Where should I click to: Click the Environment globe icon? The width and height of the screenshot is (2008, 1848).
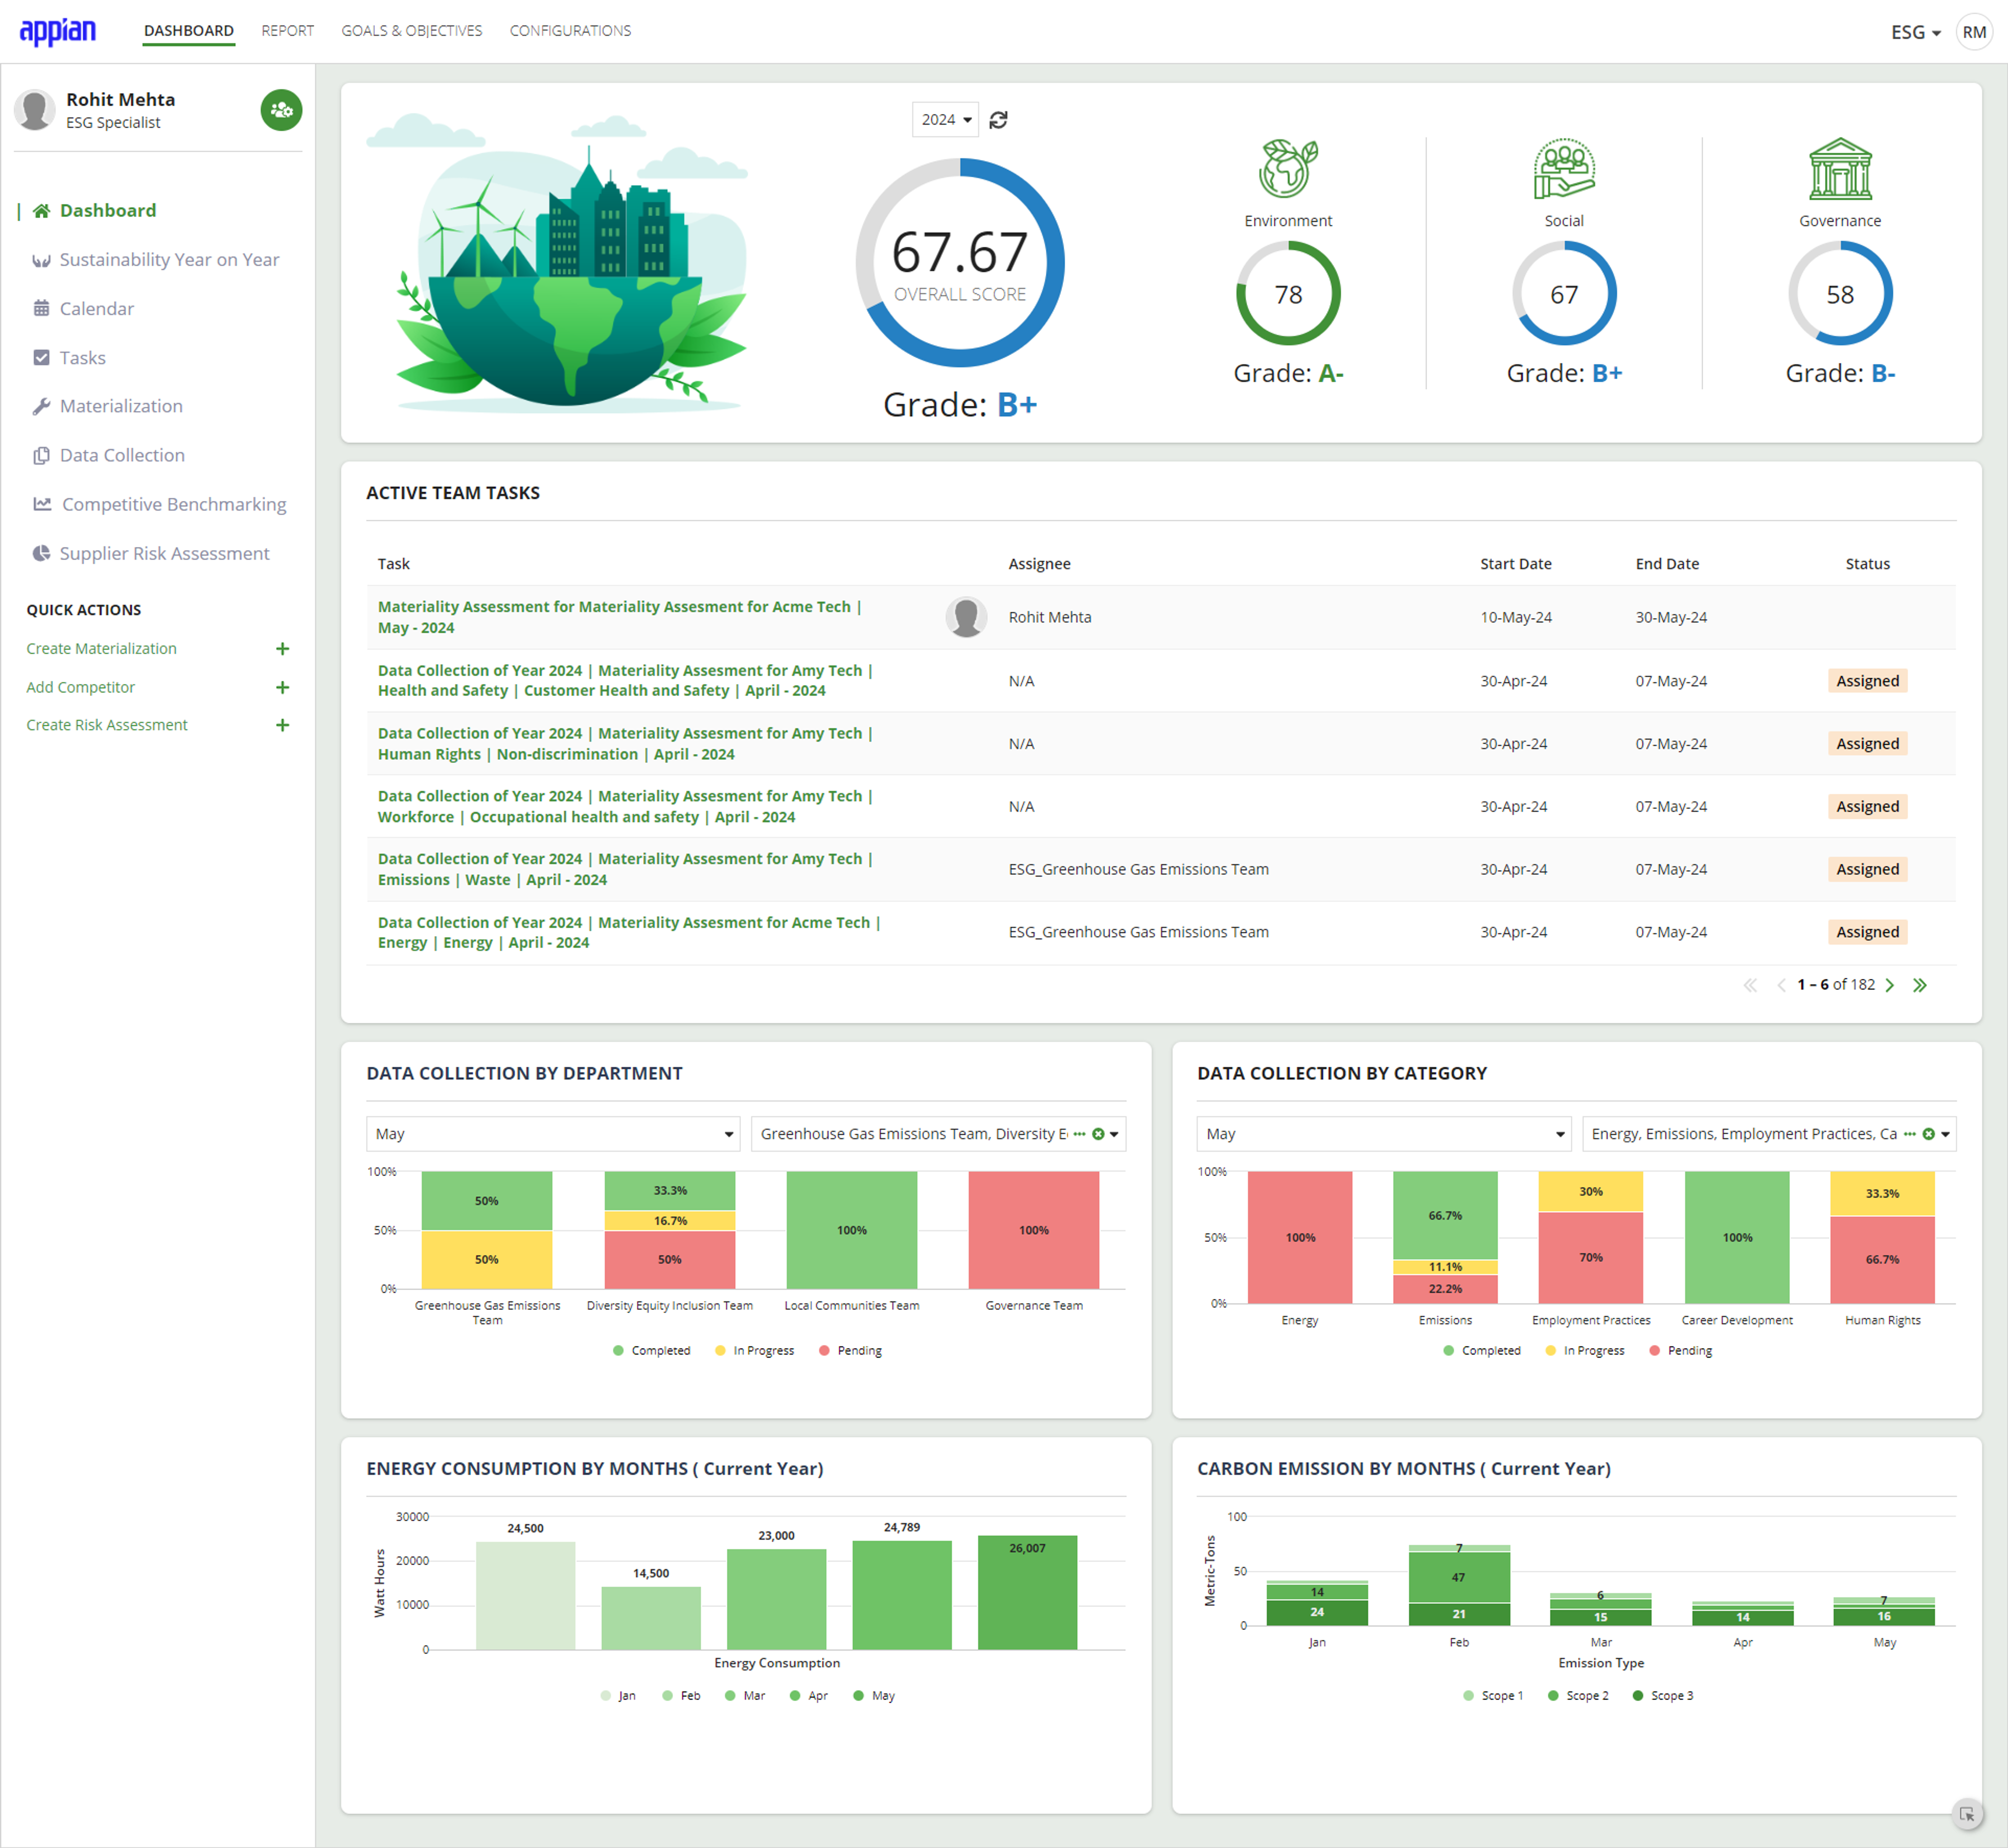(x=1288, y=169)
